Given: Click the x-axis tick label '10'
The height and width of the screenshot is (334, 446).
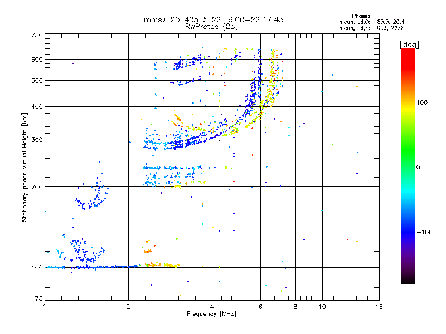Looking at the screenshot, I should [322, 307].
